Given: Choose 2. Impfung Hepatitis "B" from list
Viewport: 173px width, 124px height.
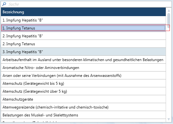Looking at the screenshot, I should click(83, 36).
